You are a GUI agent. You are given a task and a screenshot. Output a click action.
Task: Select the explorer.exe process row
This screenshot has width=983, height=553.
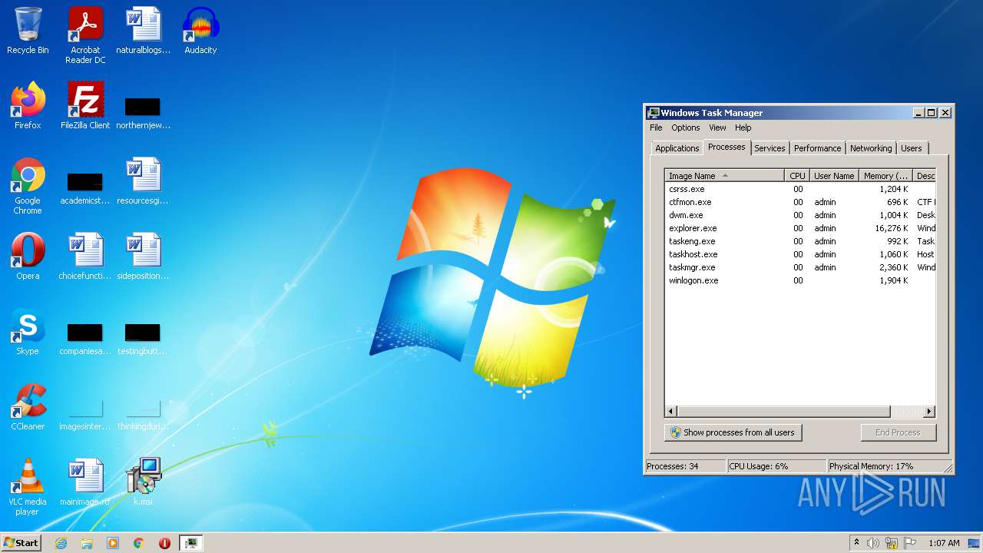pyautogui.click(x=800, y=228)
